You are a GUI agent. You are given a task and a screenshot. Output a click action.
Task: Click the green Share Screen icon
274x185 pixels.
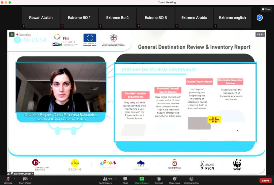(142, 179)
